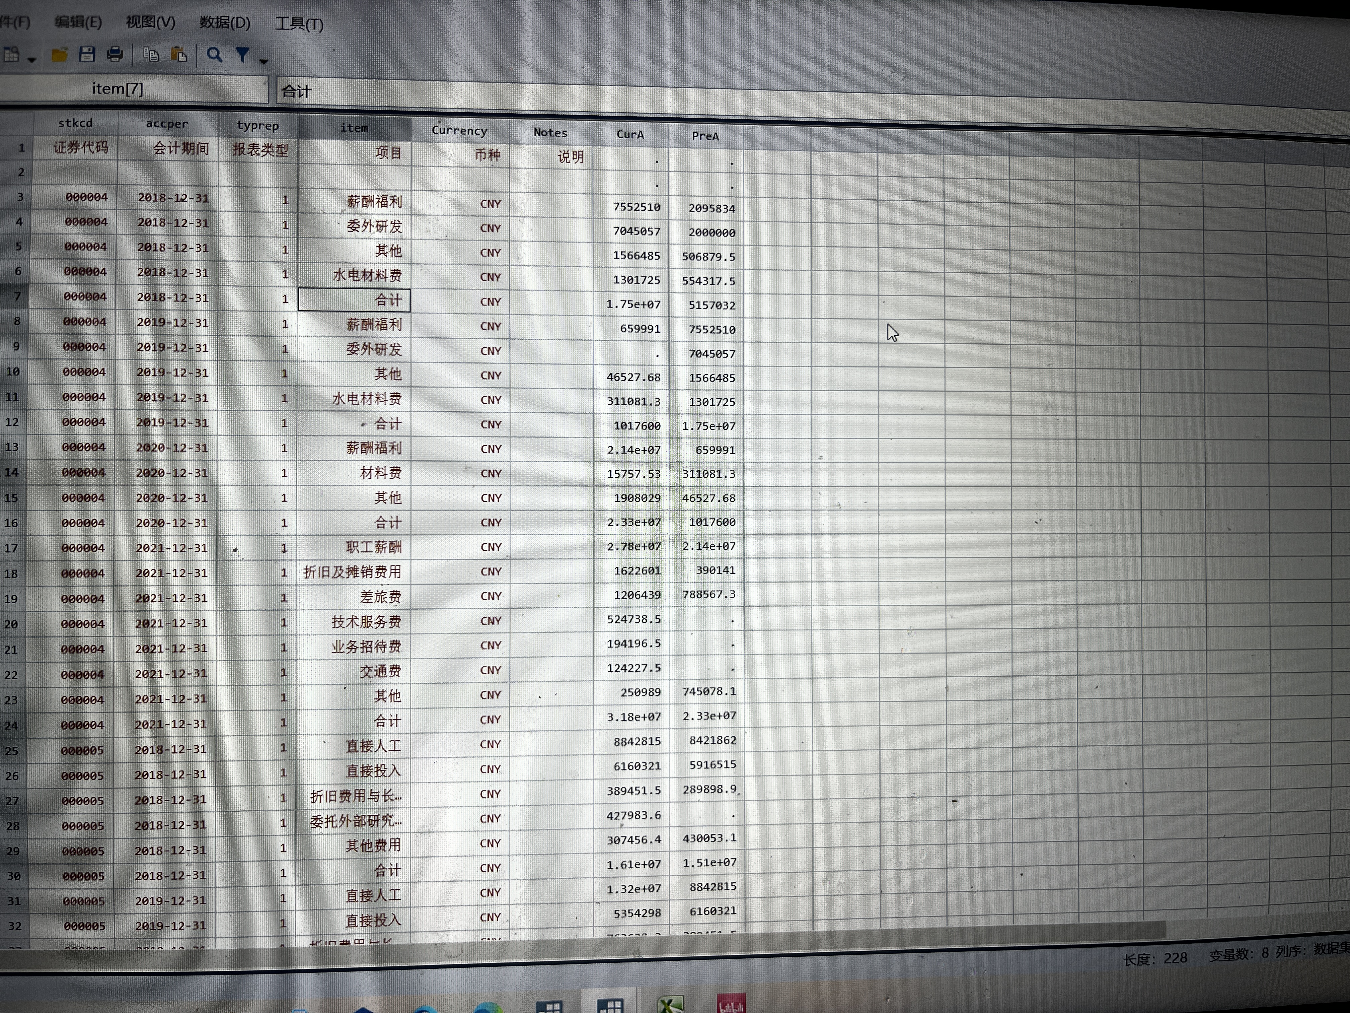Click the Save floppy disk icon
1350x1013 pixels.
pyautogui.click(x=87, y=55)
